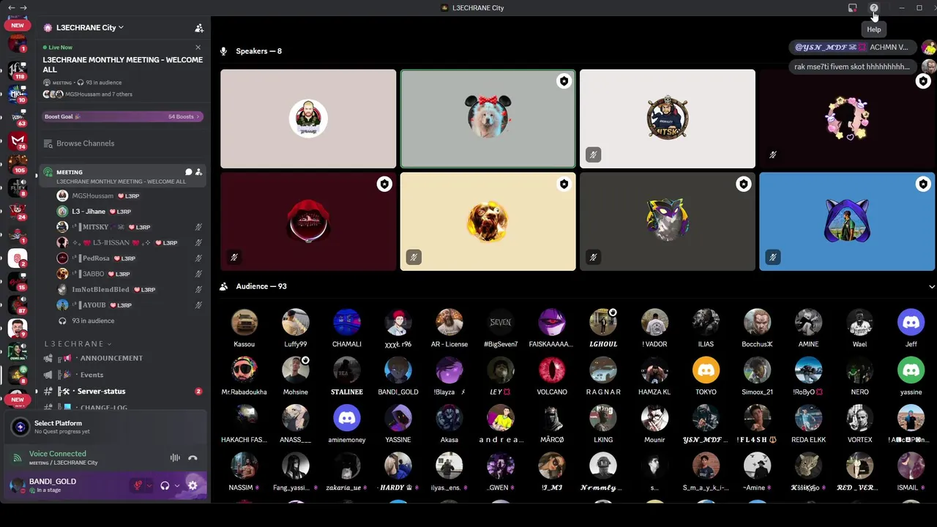Open TOKYO audience member avatar

pyautogui.click(x=706, y=370)
